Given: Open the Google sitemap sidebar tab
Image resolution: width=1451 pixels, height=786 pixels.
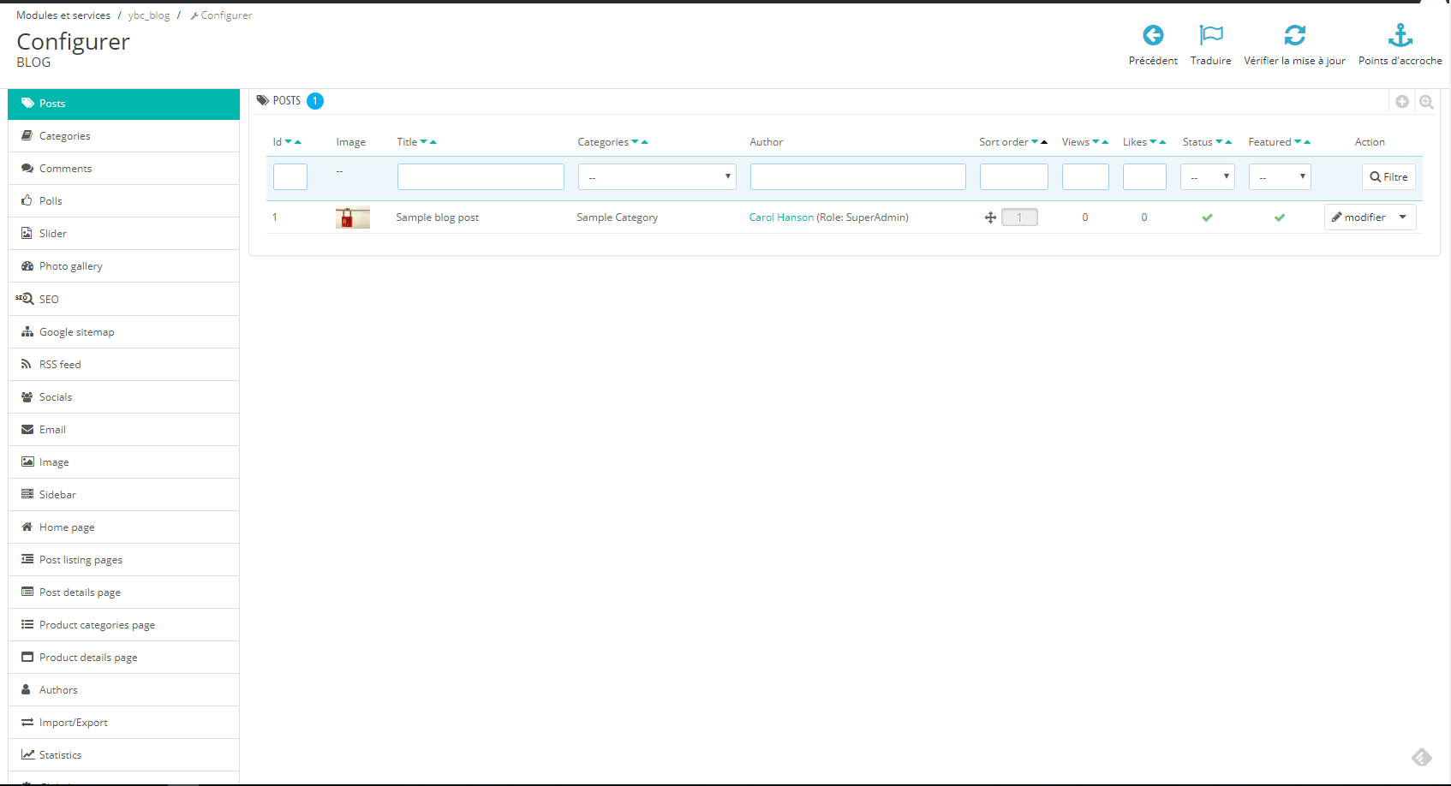Looking at the screenshot, I should (123, 332).
